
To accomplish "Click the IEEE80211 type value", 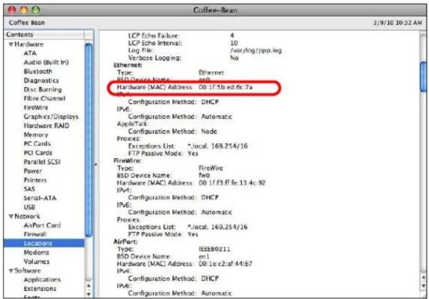I will 215,249.
